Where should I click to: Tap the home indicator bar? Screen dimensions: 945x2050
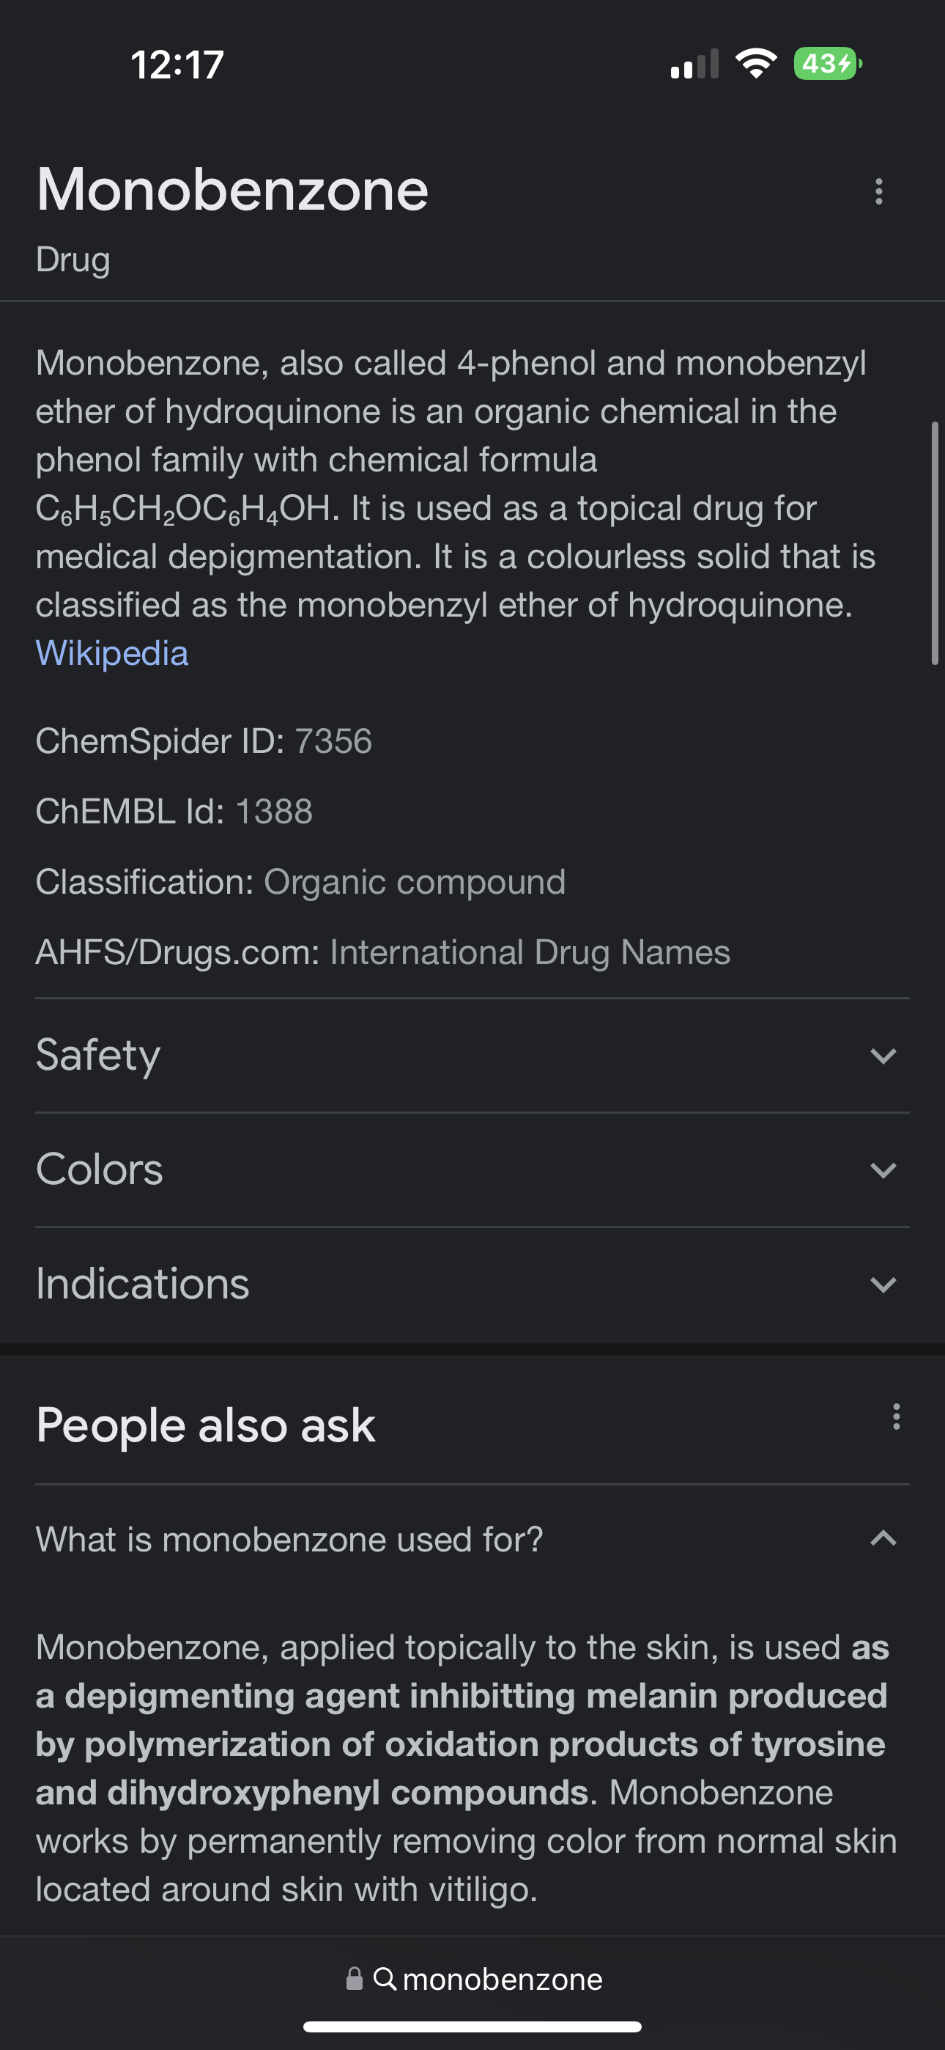(x=472, y=2026)
